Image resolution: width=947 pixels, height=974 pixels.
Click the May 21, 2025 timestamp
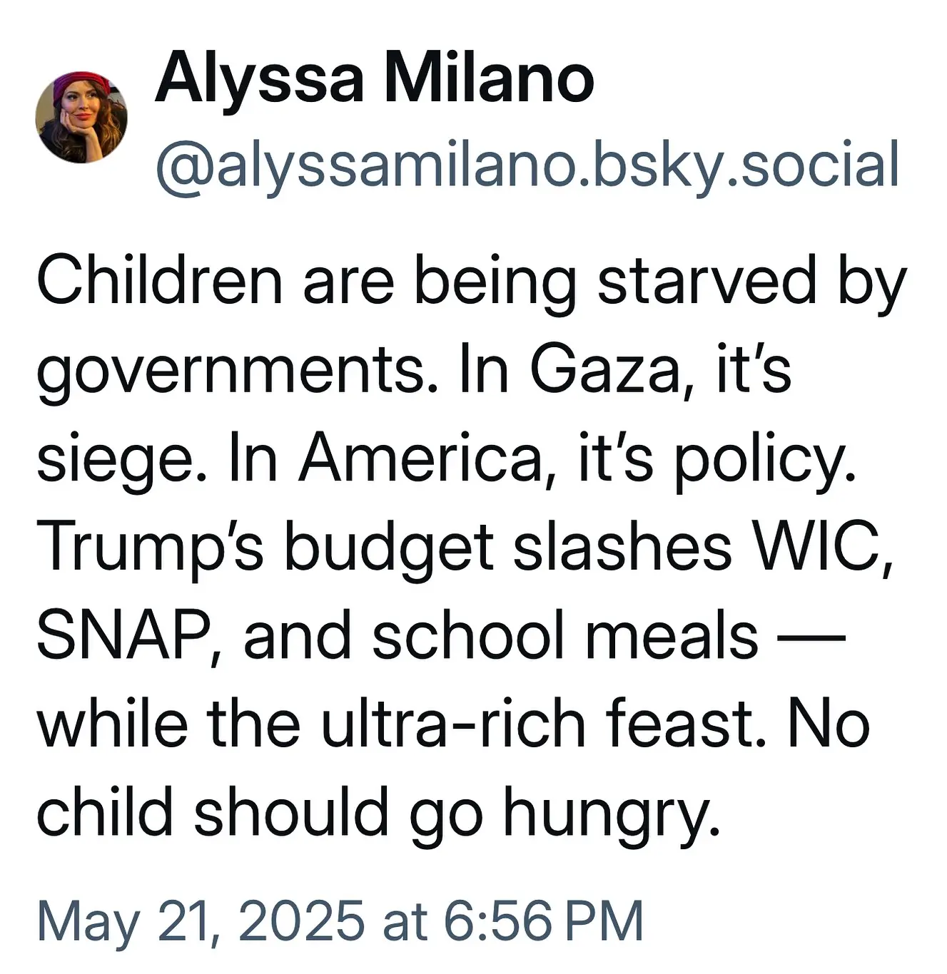[x=340, y=921]
